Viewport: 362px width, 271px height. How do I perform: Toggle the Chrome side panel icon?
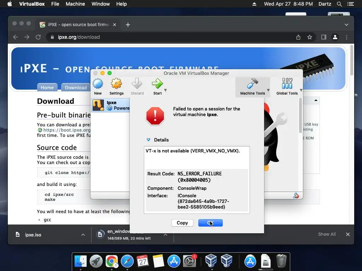point(324,37)
